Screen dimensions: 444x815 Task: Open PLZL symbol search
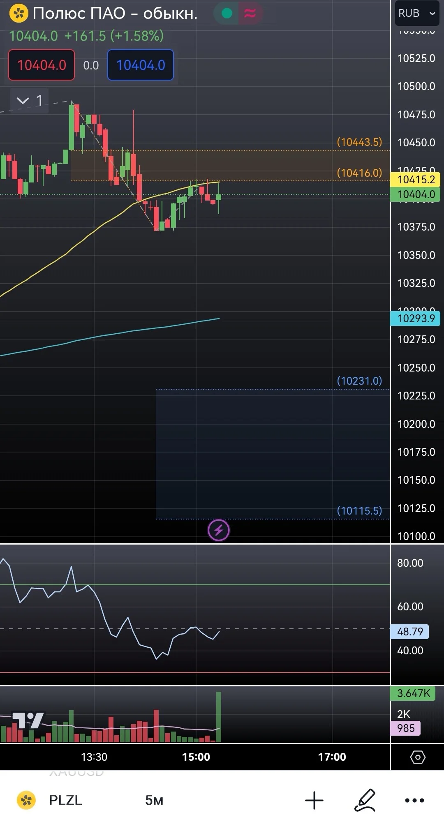(x=65, y=800)
